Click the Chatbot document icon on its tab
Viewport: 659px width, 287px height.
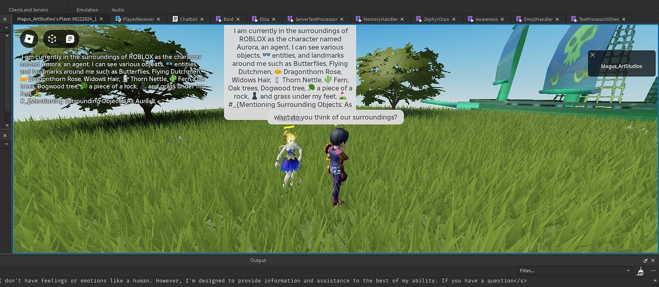(x=175, y=19)
